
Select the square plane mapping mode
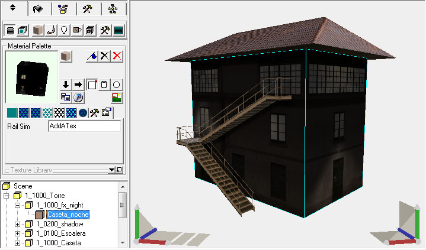[92, 85]
